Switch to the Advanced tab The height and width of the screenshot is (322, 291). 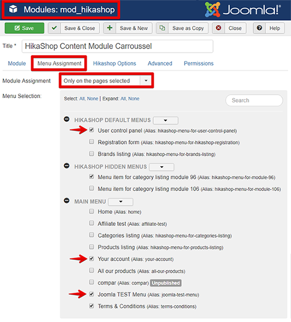[160, 64]
